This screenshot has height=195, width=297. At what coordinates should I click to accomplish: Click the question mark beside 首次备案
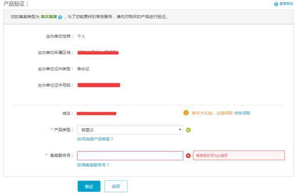tap(60, 17)
